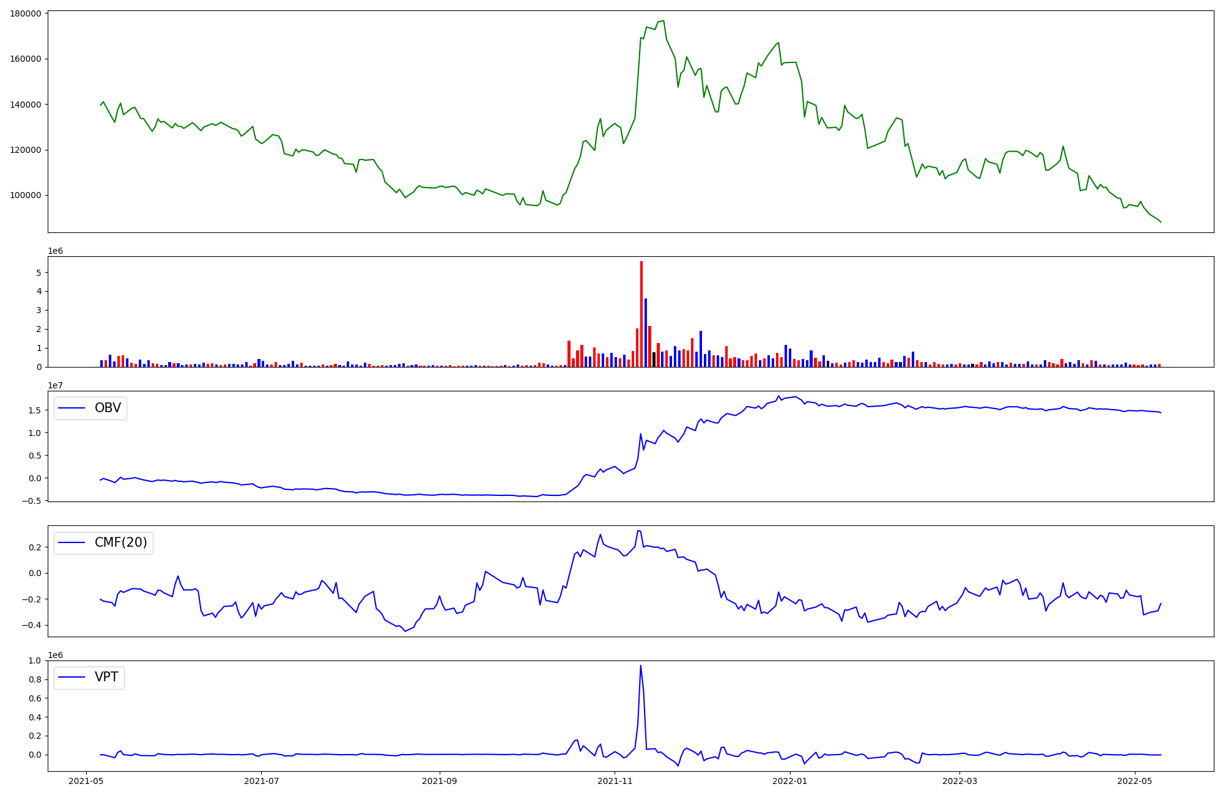
Task: Click the OBV legend label
Action: [108, 408]
